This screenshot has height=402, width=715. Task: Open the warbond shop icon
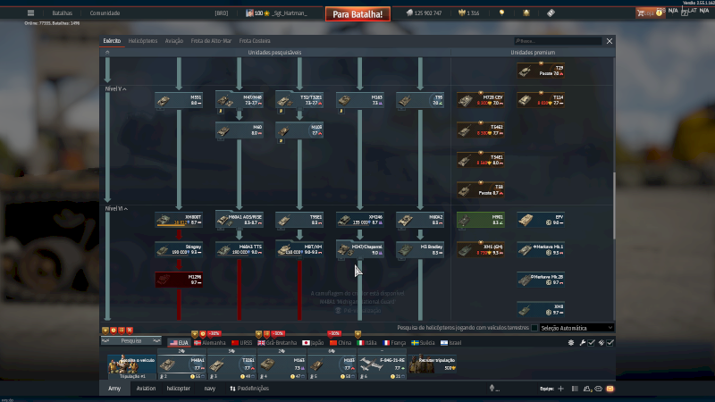tap(526, 13)
